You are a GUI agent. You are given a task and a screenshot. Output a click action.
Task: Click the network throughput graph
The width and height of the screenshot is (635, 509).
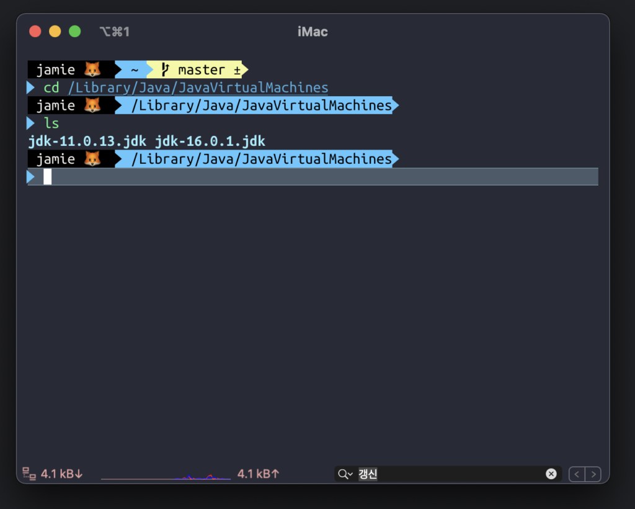click(166, 475)
